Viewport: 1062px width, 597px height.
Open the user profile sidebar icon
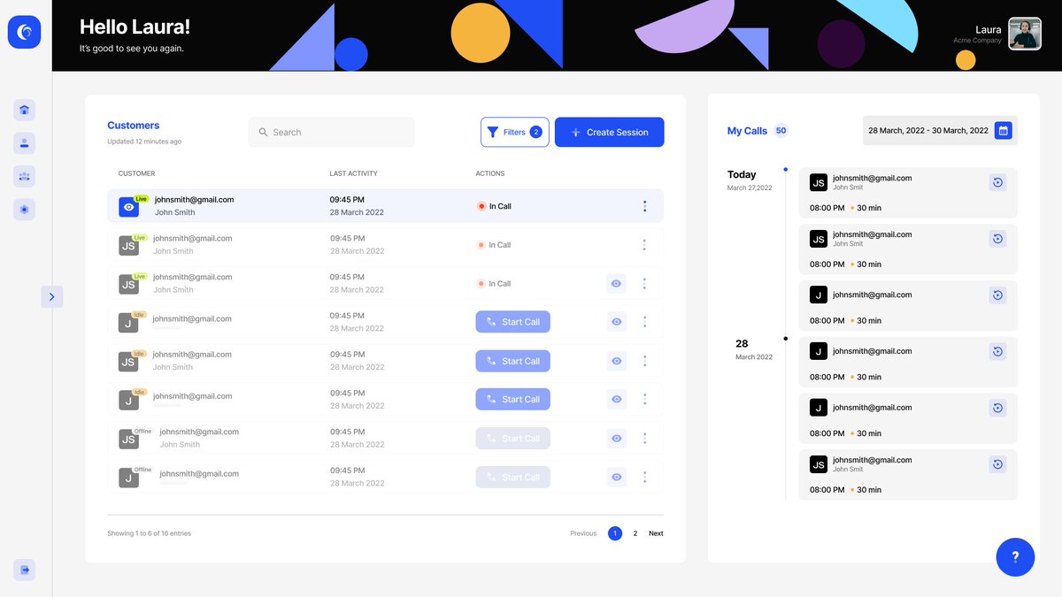tap(25, 142)
